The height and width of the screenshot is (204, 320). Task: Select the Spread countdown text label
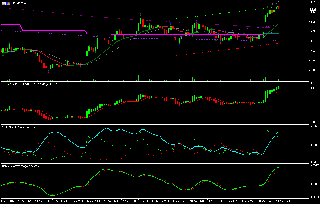pos(288,3)
